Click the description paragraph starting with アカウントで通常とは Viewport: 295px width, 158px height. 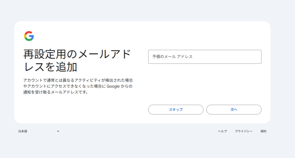[x=78, y=86]
